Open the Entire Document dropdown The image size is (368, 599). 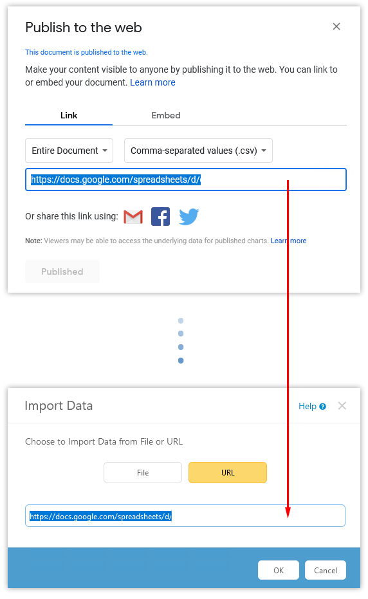click(x=69, y=151)
